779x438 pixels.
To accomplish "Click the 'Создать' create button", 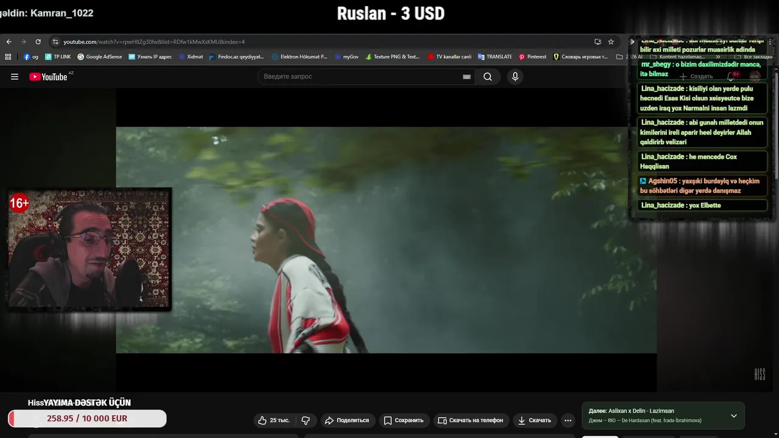I will 696,77.
